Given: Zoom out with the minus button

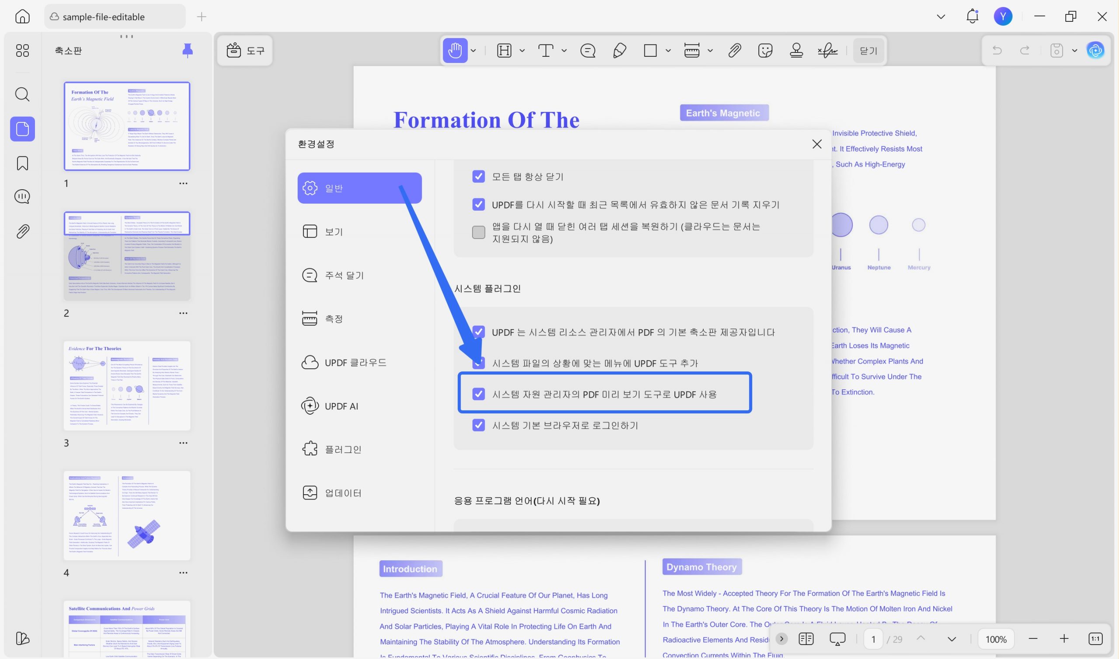Looking at the screenshot, I should tap(1033, 639).
